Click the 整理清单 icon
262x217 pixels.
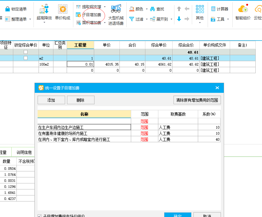(8, 19)
